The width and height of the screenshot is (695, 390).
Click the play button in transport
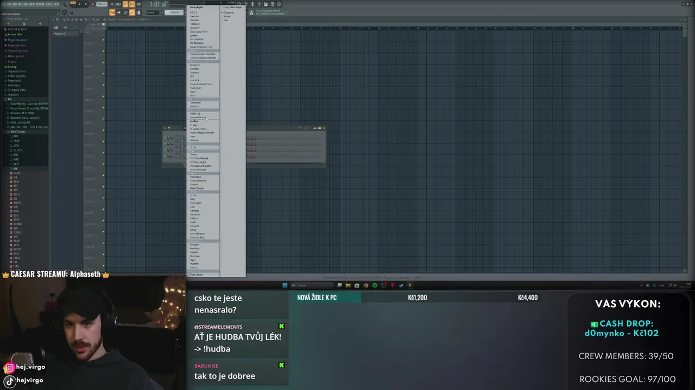click(x=79, y=4)
